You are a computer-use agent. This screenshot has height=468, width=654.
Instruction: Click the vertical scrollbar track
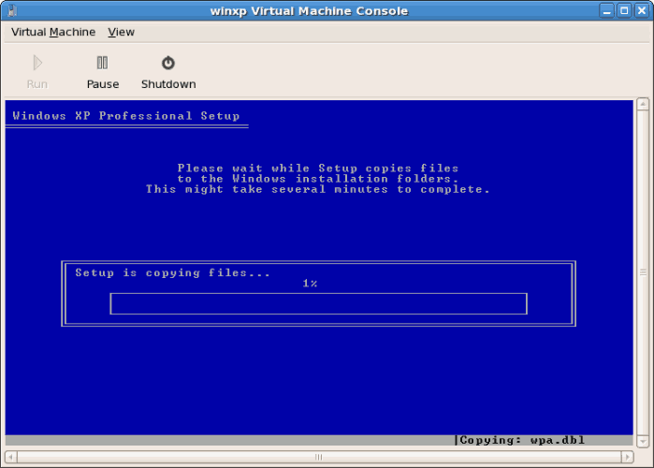(x=643, y=271)
